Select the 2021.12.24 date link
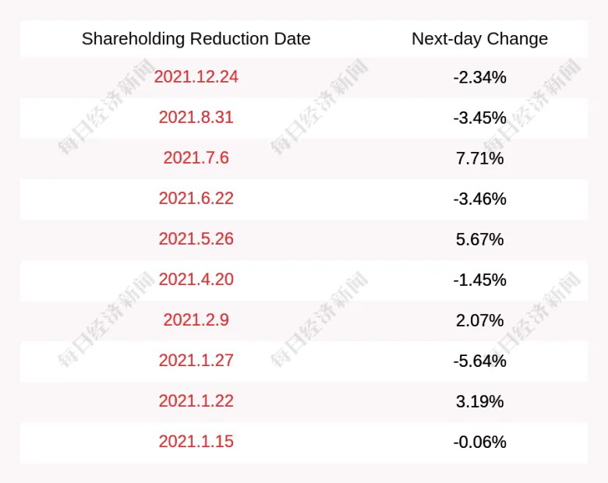 coord(196,77)
